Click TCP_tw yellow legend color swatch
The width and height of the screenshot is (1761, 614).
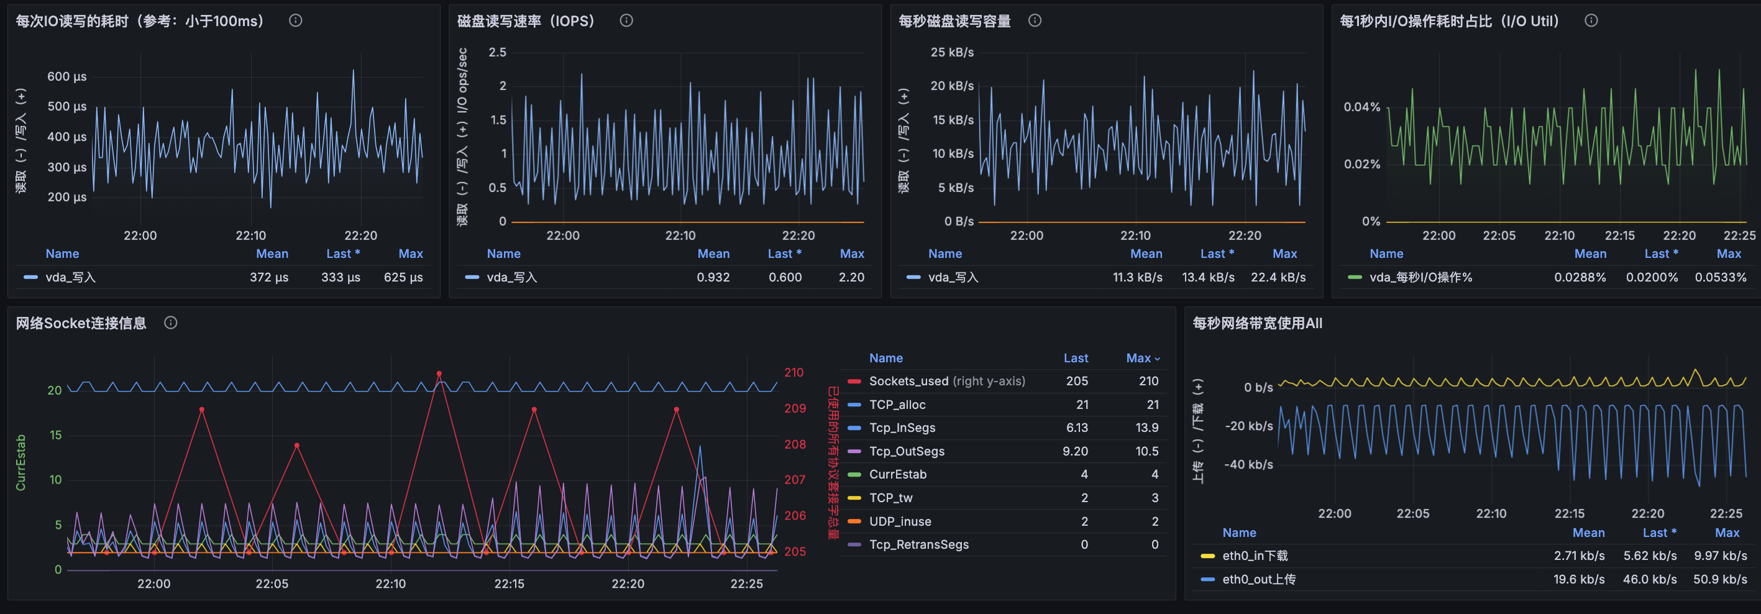click(x=854, y=498)
